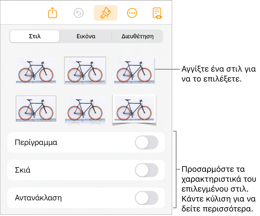This screenshot has height=216, width=260.
Task: Open the Διευθέτηση tab
Action: tap(137, 36)
